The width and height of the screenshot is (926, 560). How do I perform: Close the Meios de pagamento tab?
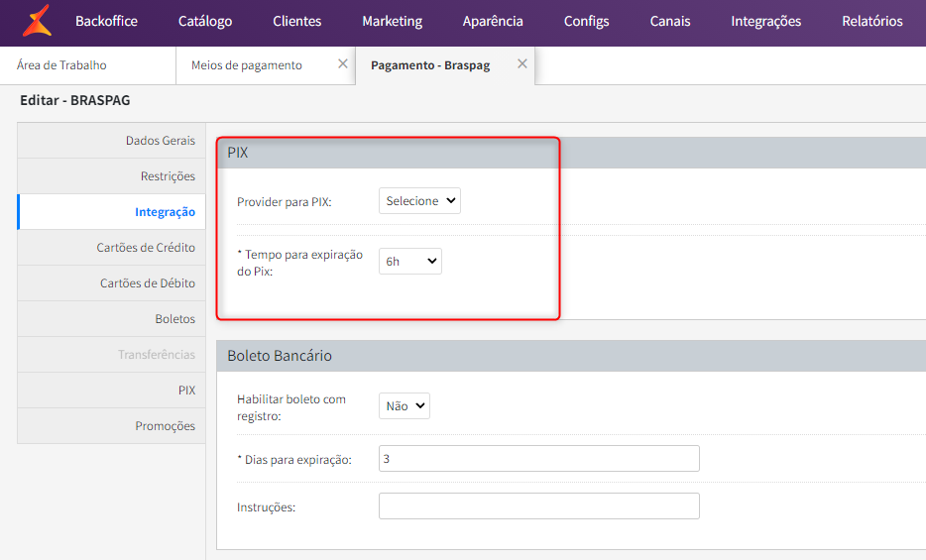pyautogui.click(x=342, y=63)
